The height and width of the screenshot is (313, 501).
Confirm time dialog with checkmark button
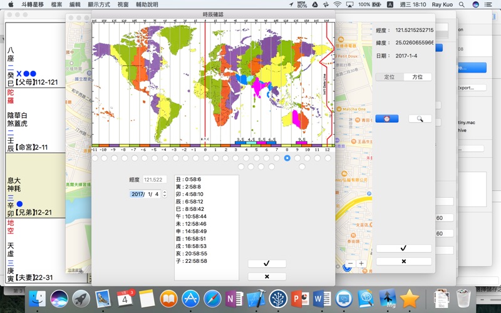click(267, 264)
